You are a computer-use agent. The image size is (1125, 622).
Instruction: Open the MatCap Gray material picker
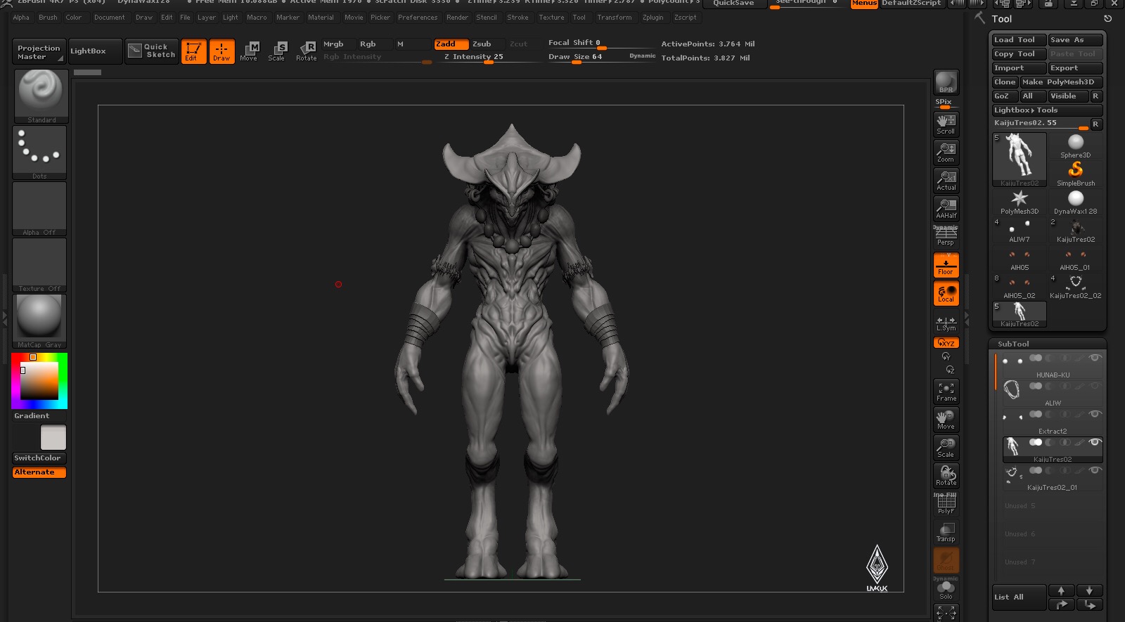39,321
